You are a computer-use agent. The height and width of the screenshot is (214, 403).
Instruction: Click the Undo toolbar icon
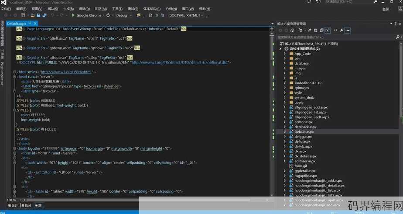point(52,15)
